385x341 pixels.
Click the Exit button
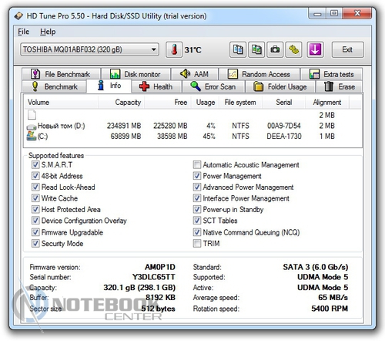coord(347,49)
